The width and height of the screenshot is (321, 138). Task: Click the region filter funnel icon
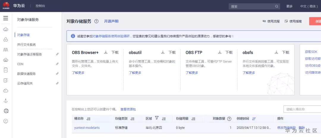tap(157, 118)
